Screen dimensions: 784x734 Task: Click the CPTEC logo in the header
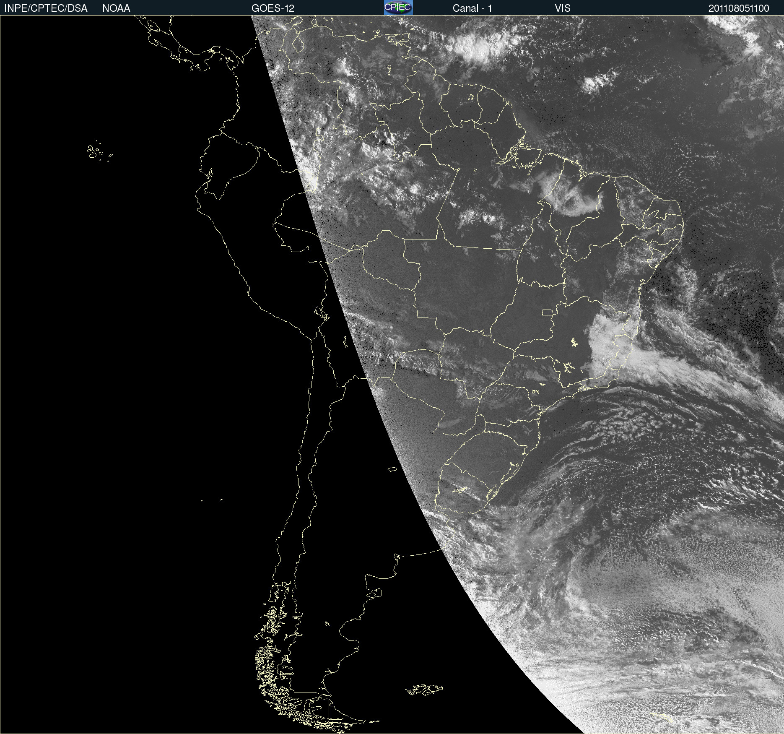coord(398,8)
